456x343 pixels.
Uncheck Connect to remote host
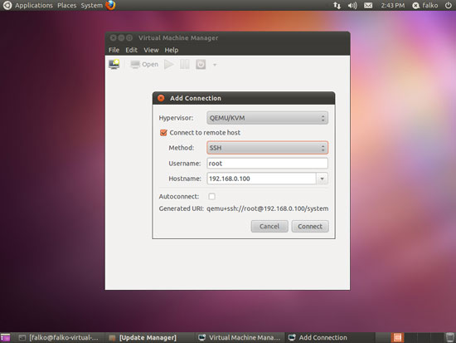click(163, 133)
